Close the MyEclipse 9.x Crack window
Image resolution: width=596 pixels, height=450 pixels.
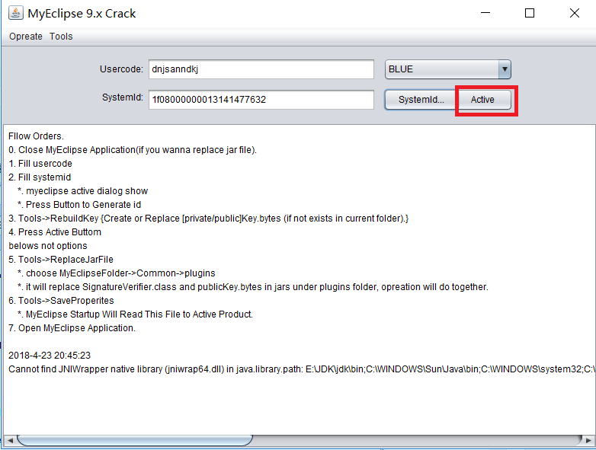pos(575,13)
